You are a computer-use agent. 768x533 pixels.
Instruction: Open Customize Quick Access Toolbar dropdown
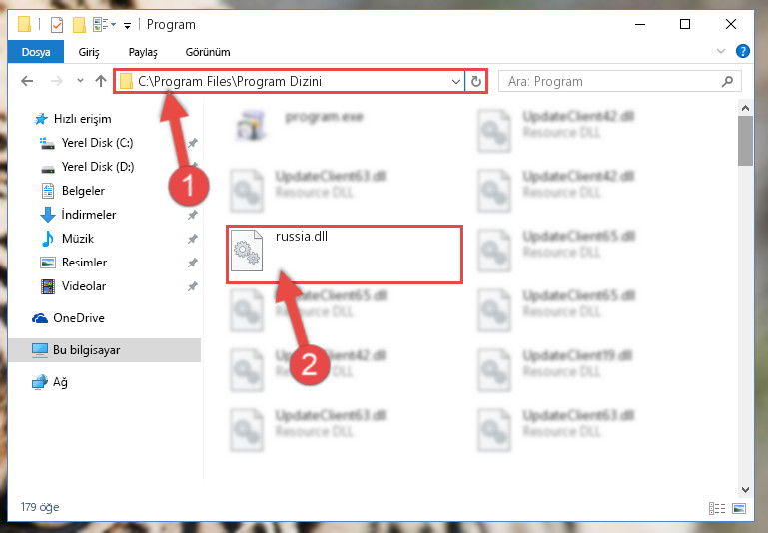128,25
